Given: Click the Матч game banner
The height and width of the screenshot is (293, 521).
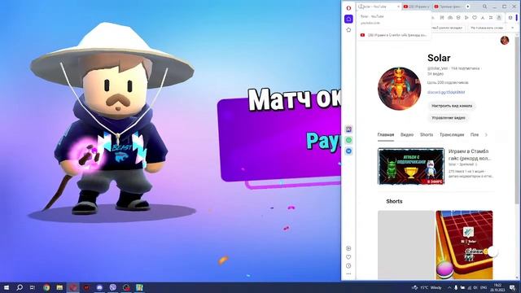Looking at the screenshot, I should click(x=279, y=136).
